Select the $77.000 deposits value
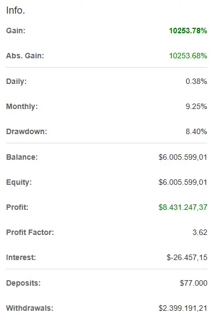Screen dimensions: 215x320 [x=194, y=283]
